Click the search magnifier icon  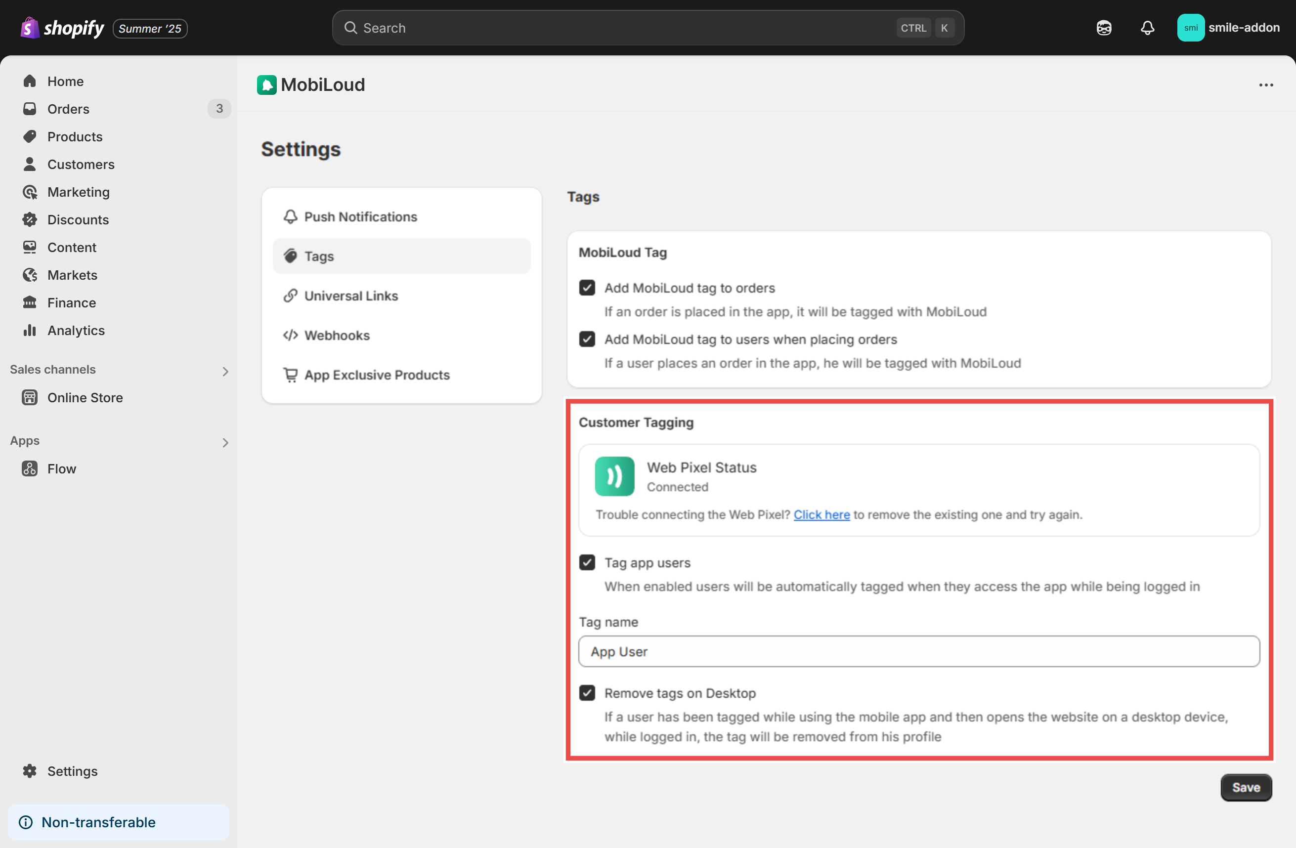(x=350, y=28)
